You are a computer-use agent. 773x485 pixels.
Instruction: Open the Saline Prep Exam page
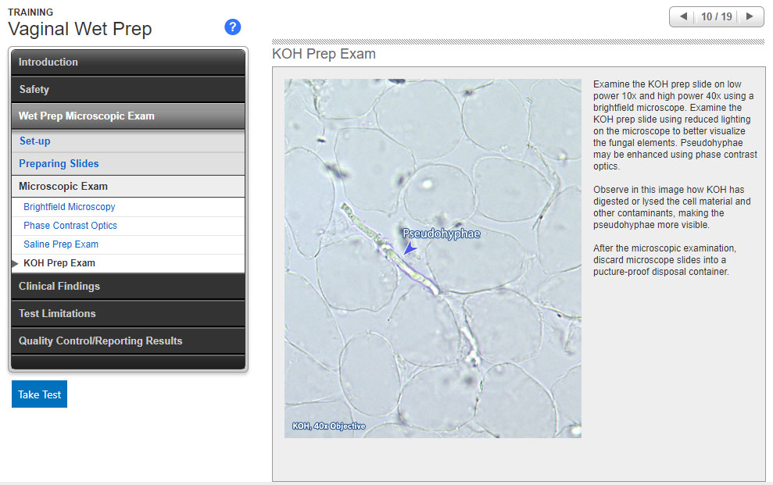click(x=61, y=244)
